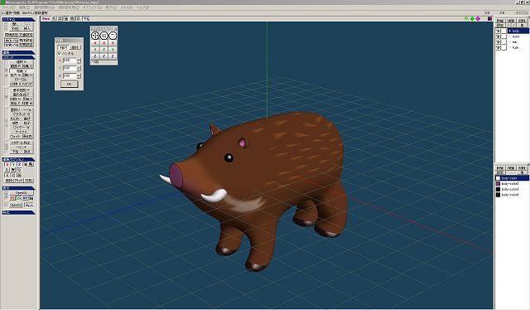
Task: Open the ヘルプ menu
Action: pyautogui.click(x=142, y=7)
